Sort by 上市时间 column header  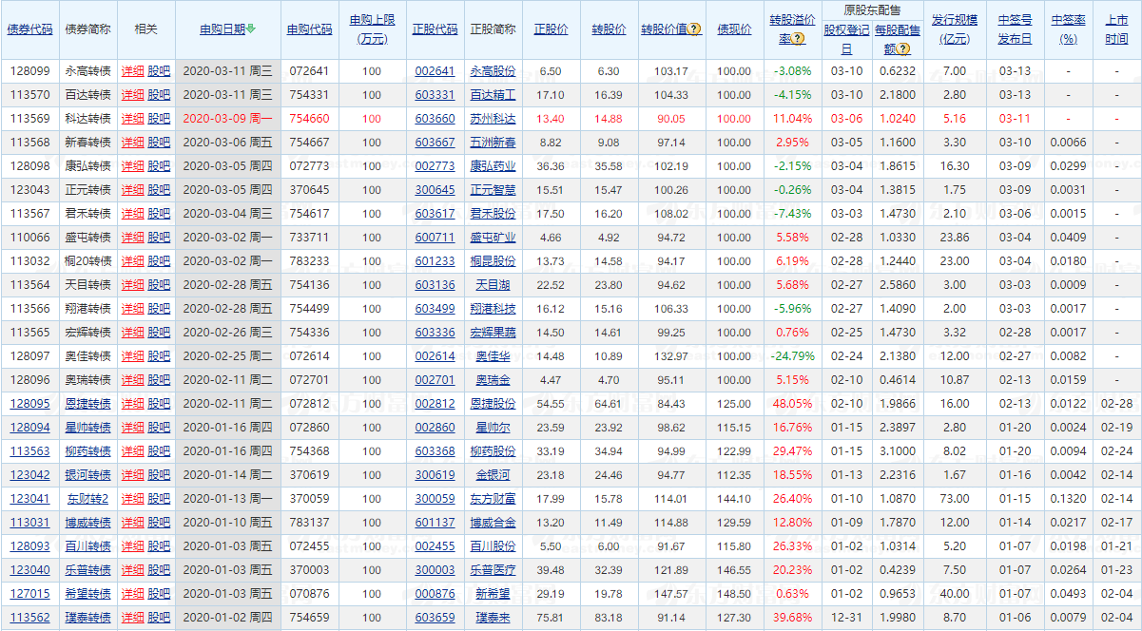coord(1116,29)
